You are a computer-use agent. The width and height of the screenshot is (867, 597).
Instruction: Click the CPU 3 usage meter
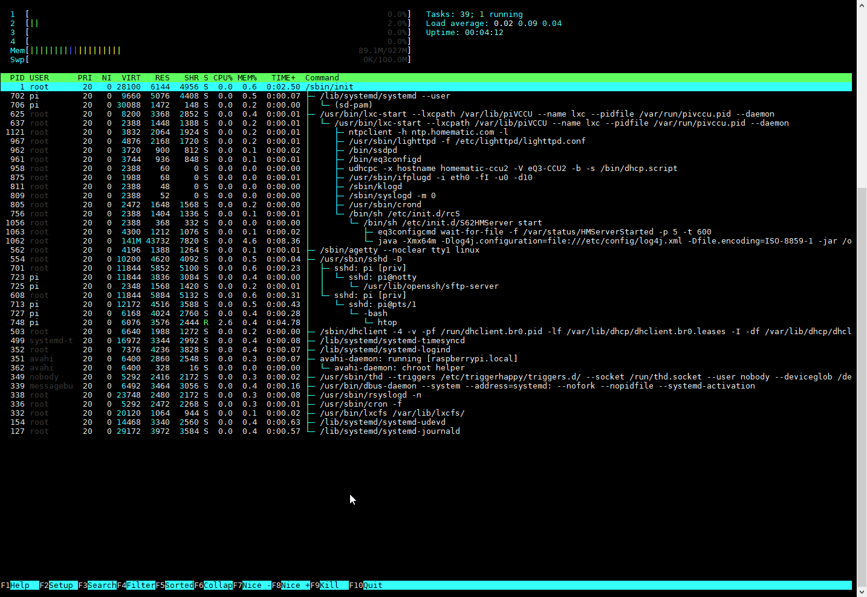[x=210, y=33]
